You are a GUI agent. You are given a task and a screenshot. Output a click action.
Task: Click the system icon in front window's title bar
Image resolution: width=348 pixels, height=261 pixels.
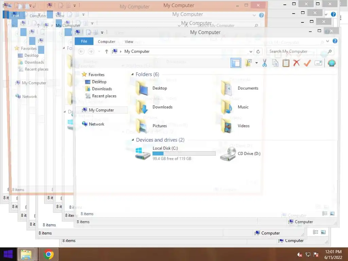[x=77, y=32]
